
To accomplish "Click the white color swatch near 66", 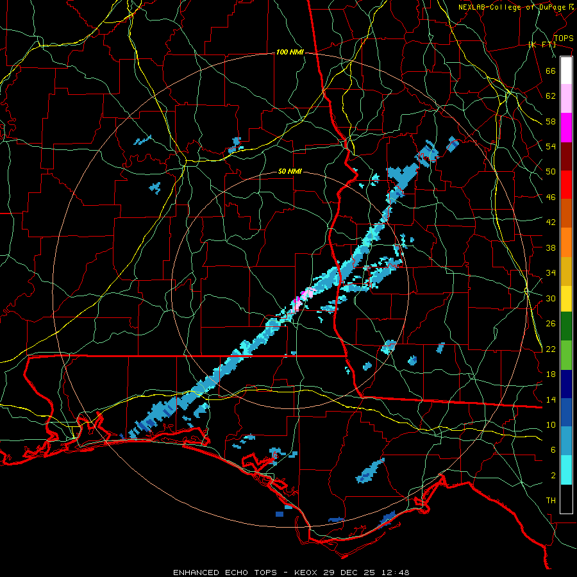I will pos(566,71).
